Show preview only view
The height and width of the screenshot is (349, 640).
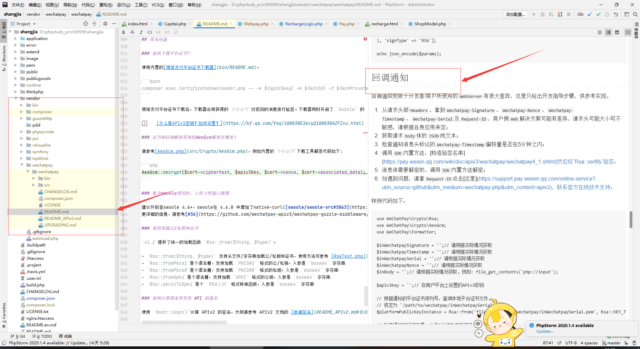617,32
